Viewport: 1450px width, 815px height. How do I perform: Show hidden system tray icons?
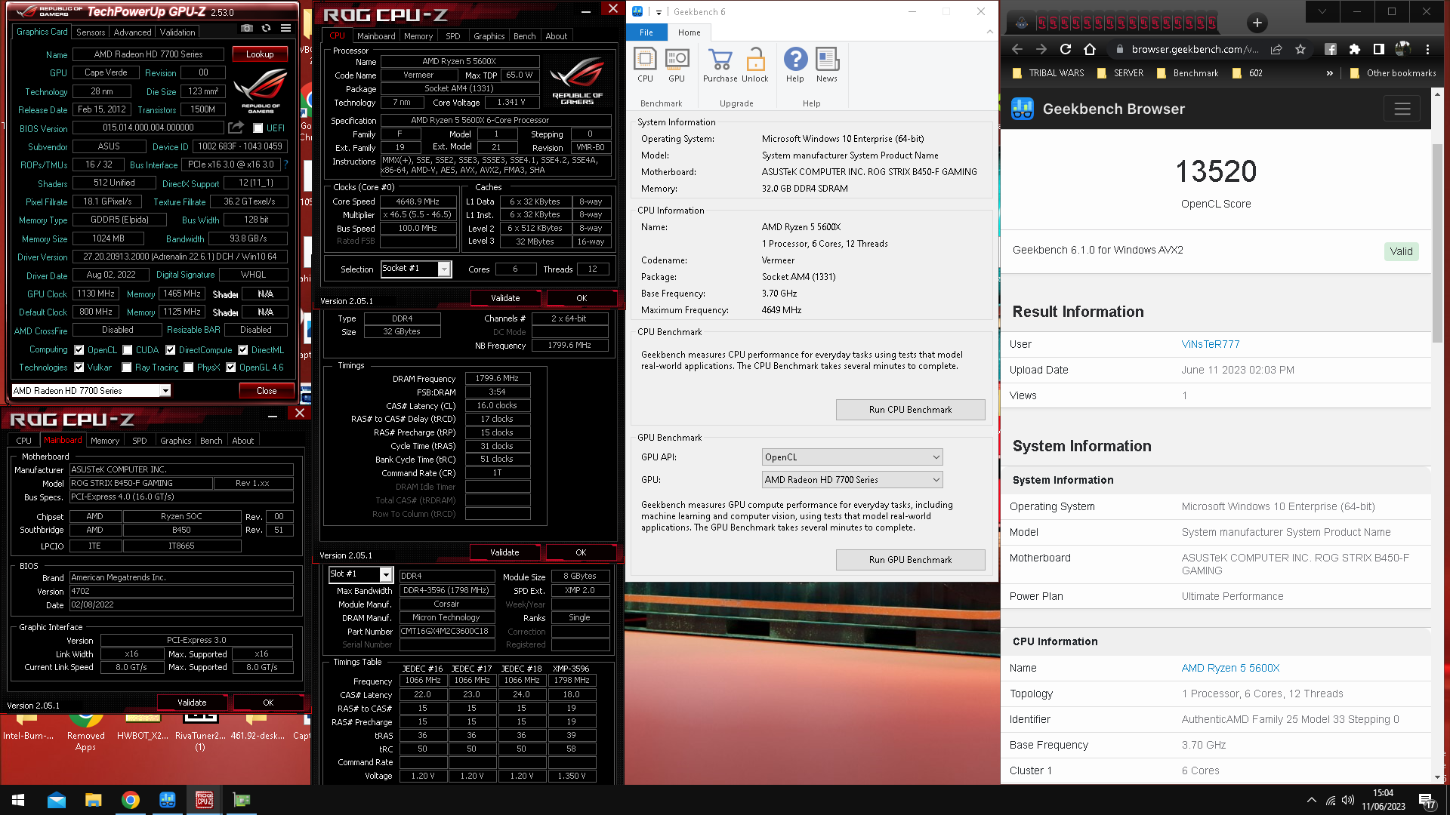[1311, 800]
